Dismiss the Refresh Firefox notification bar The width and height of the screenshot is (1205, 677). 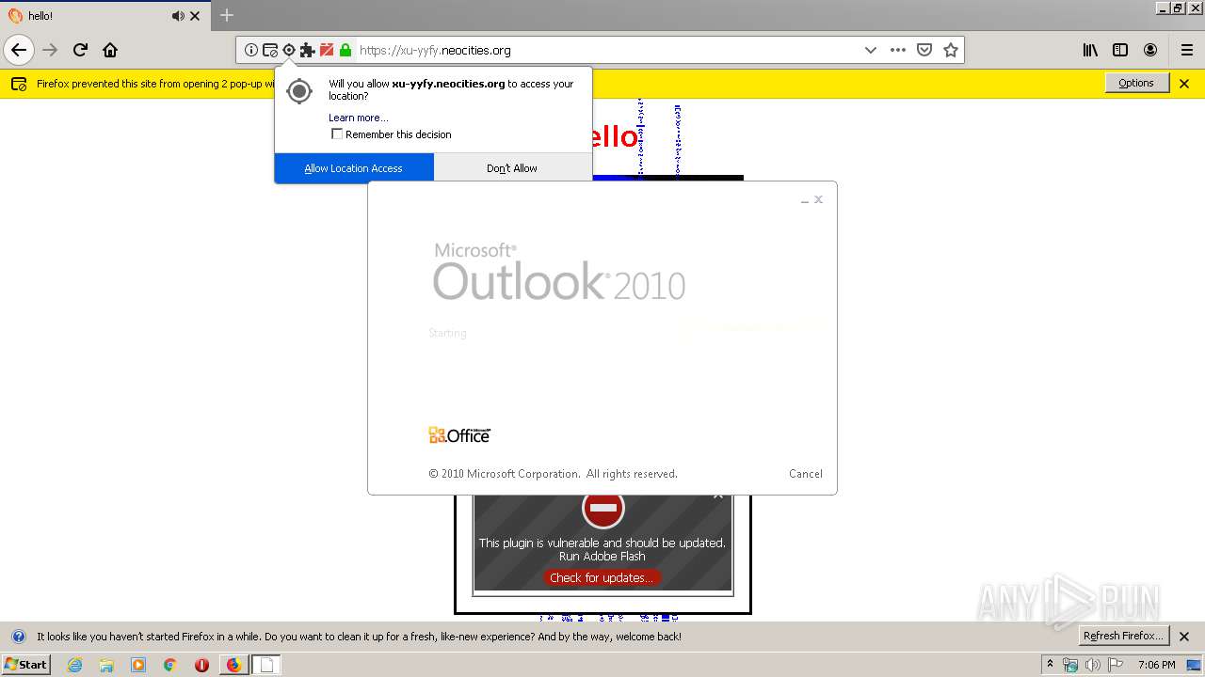click(x=1184, y=637)
